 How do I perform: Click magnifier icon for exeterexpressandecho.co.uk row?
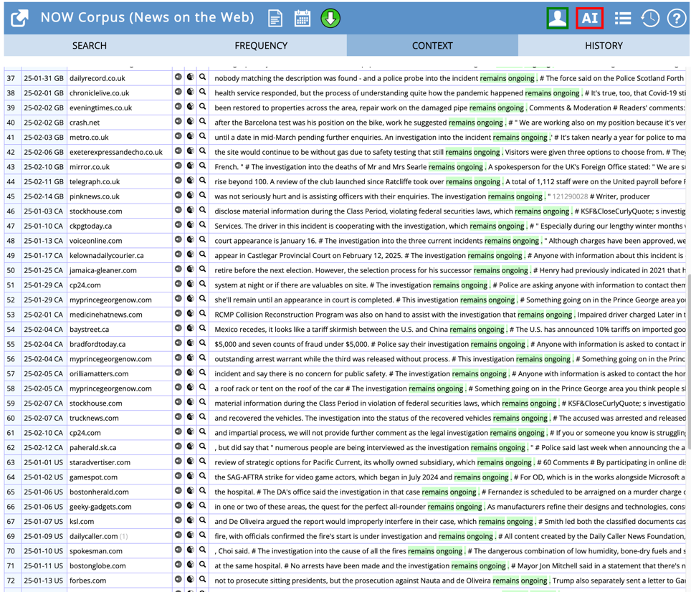point(202,151)
